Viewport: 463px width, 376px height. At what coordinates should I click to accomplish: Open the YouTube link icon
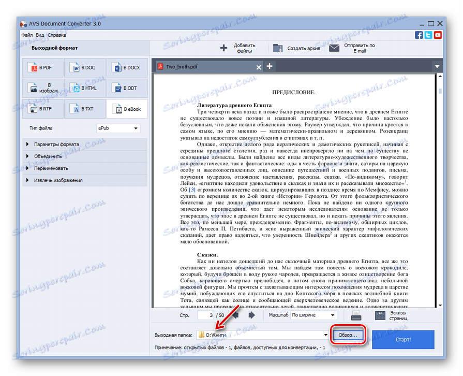tap(438, 35)
